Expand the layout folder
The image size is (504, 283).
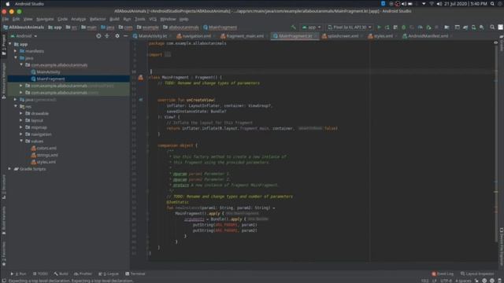coord(21,120)
